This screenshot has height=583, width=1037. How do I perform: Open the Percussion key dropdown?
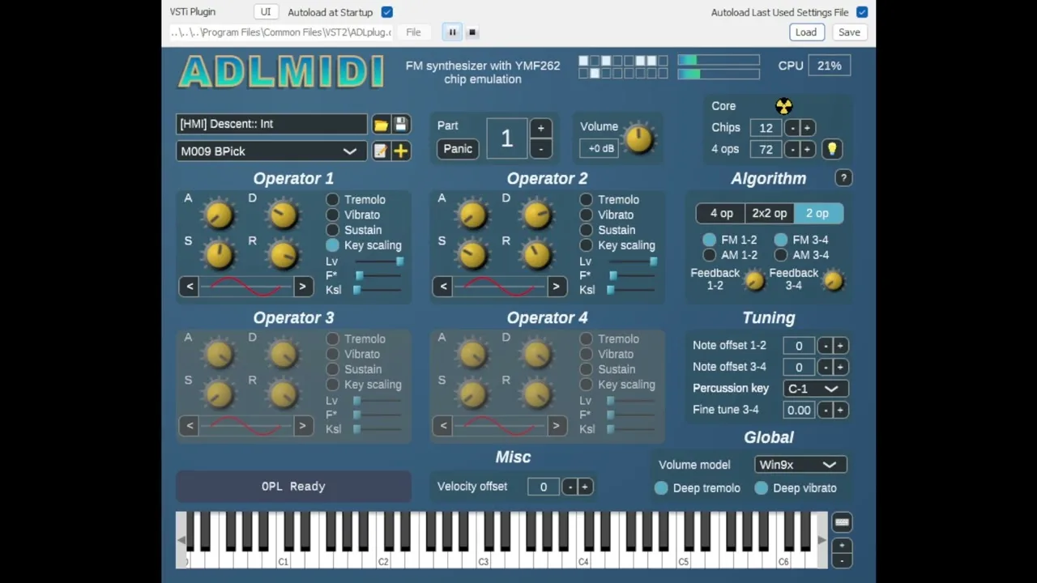[814, 389]
